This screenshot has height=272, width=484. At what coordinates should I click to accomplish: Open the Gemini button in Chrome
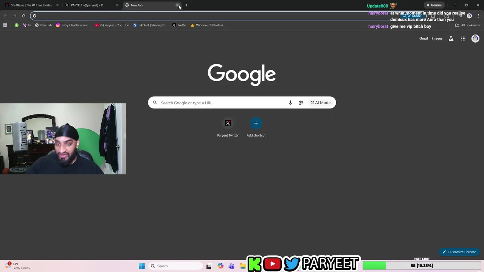click(434, 5)
